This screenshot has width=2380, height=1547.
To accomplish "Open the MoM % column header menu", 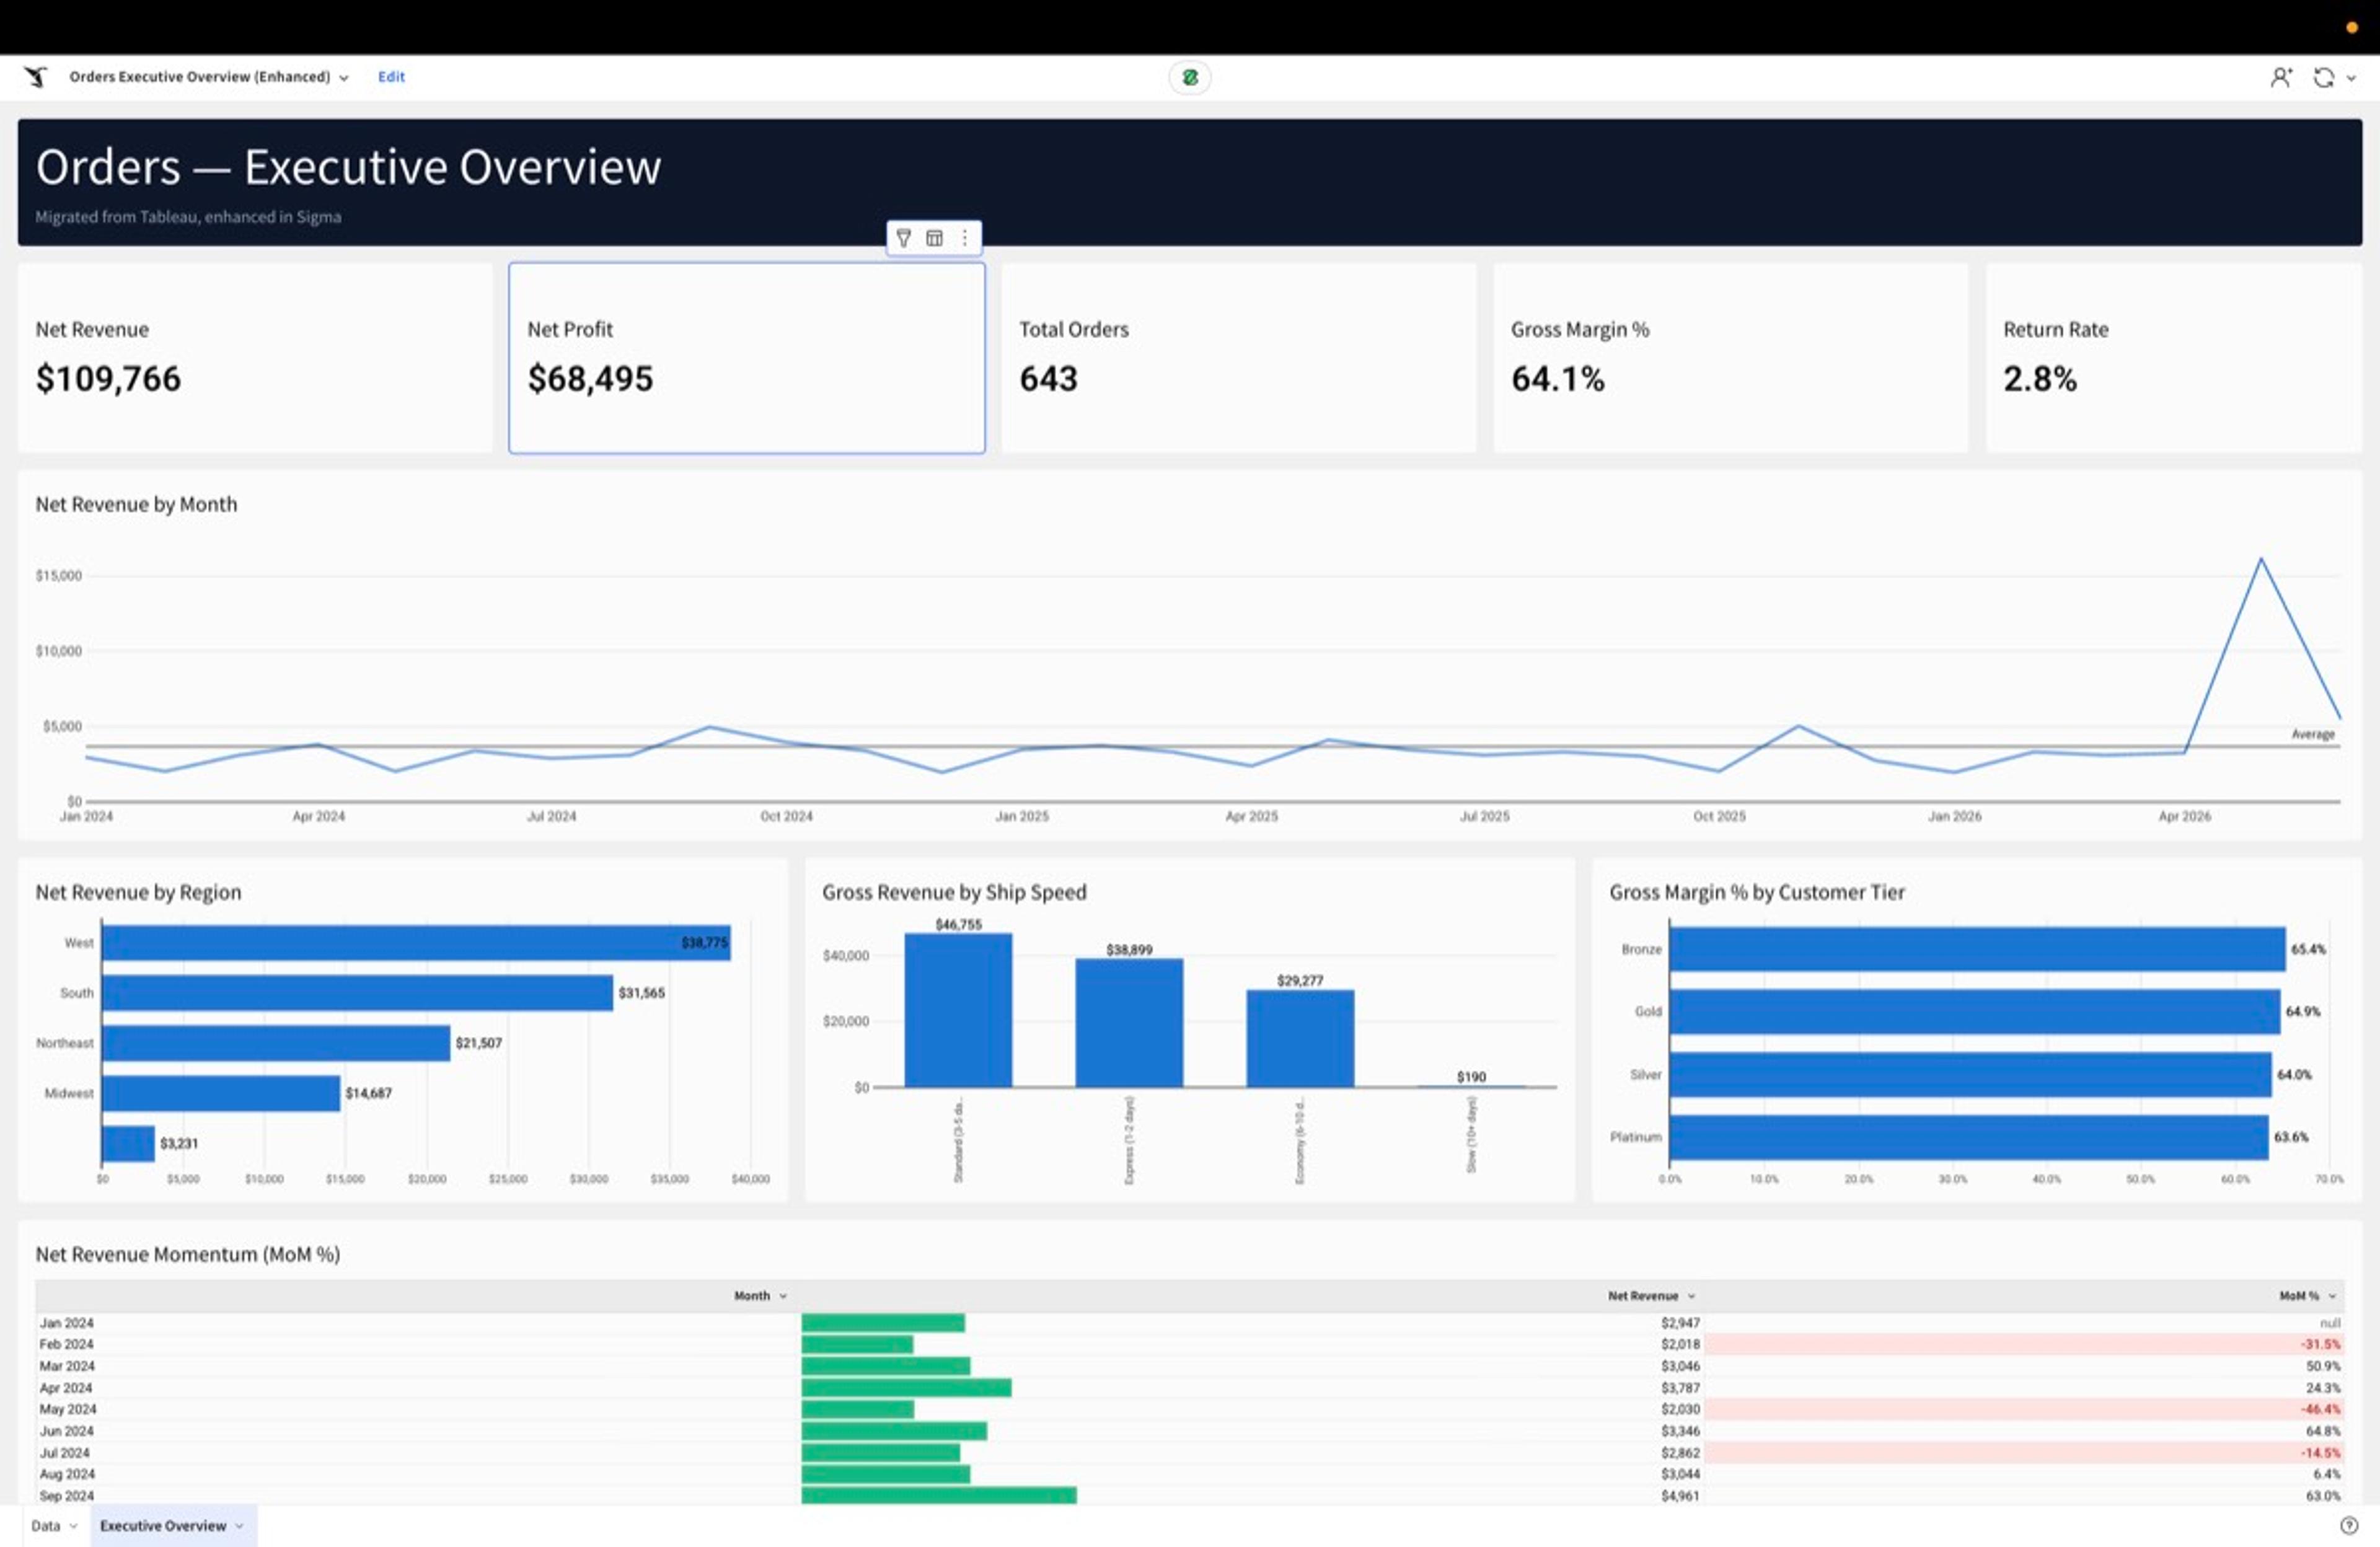I will (x=2332, y=1296).
